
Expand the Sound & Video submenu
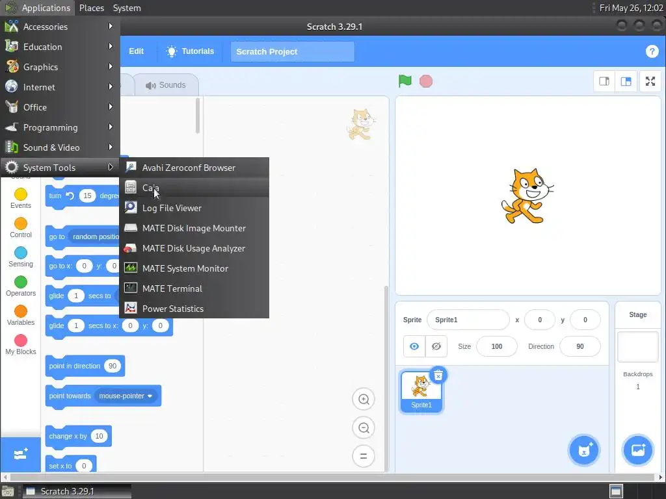[x=60, y=147]
